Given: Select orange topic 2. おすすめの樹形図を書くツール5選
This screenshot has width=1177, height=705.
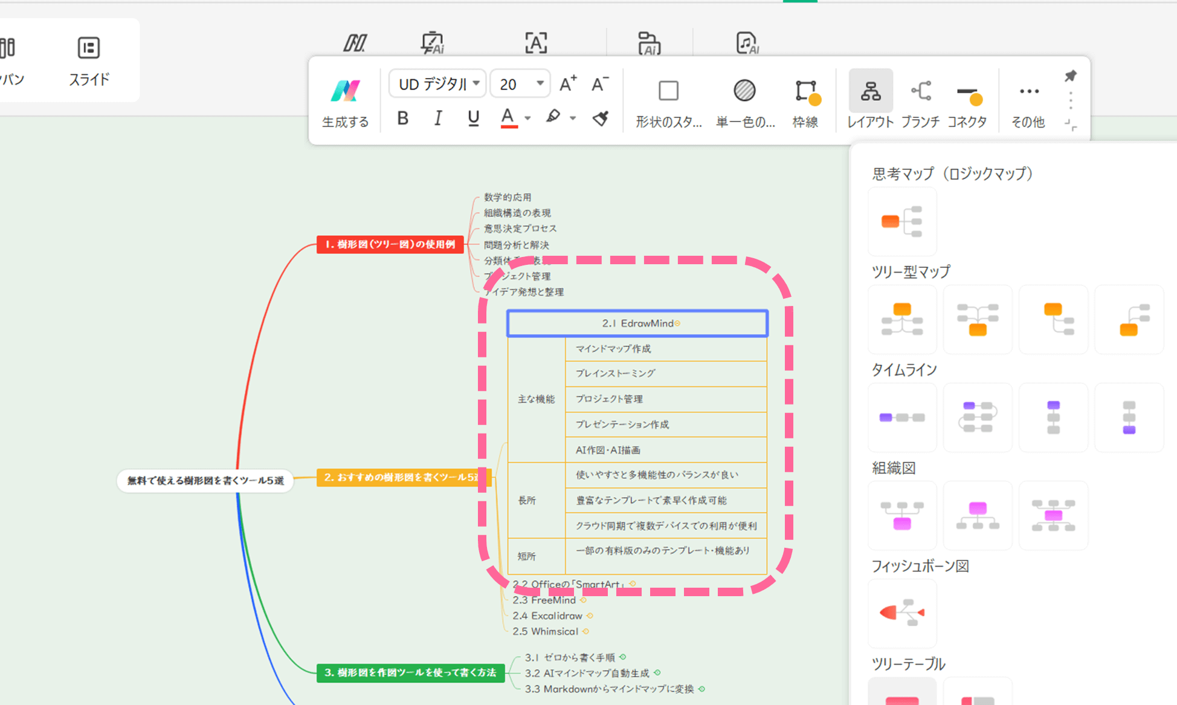Looking at the screenshot, I should 404,477.
